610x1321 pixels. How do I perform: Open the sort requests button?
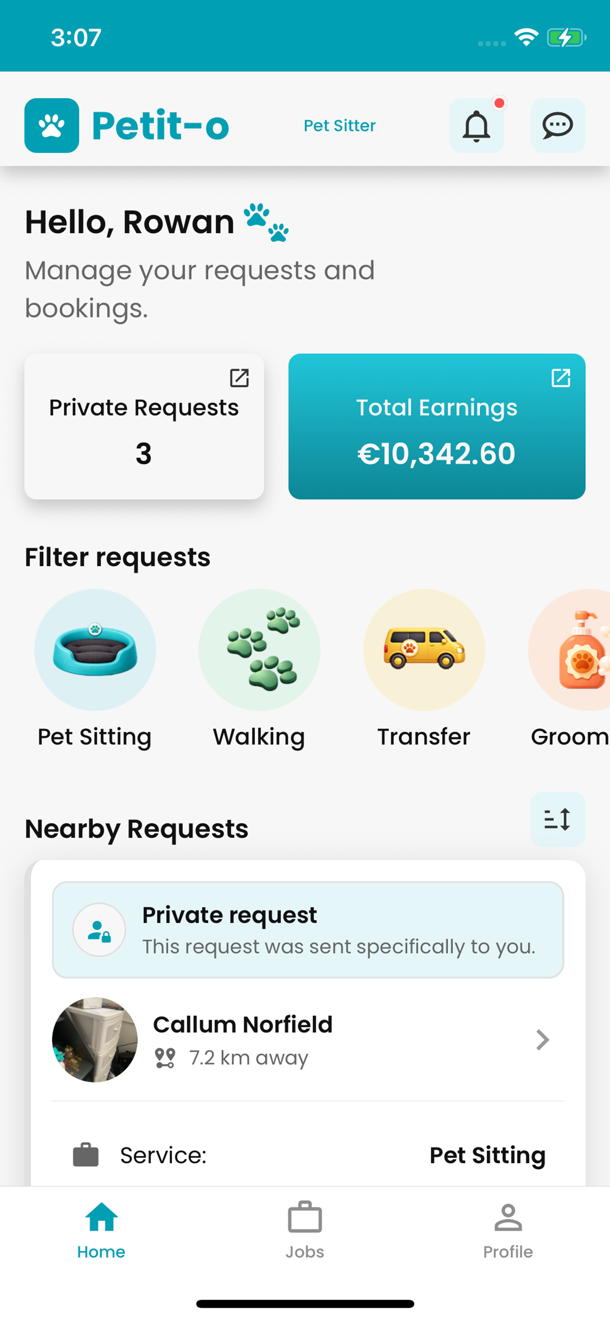(558, 819)
